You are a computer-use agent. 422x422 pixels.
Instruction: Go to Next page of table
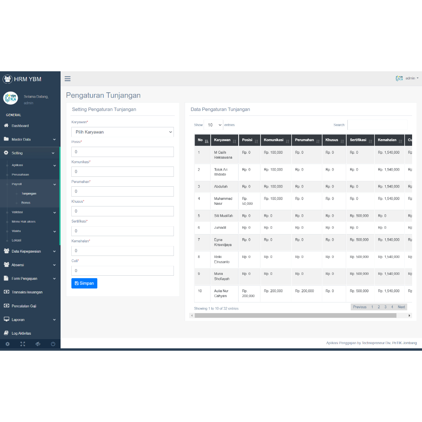coord(401,307)
